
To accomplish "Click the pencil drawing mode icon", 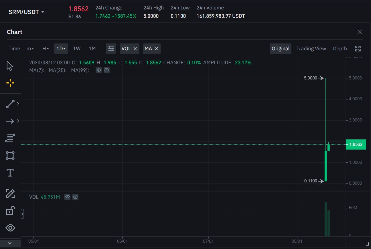I will coord(10,194).
